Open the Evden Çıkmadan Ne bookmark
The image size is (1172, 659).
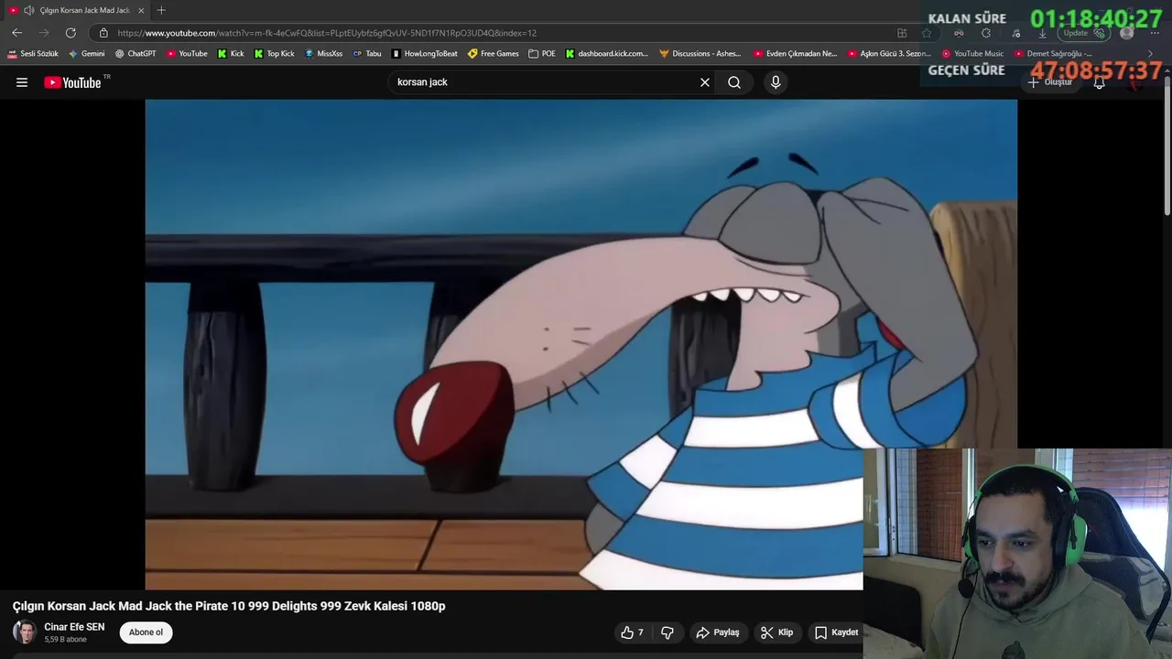coord(796,54)
